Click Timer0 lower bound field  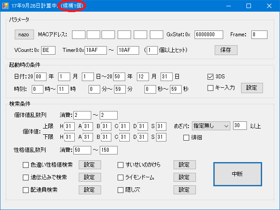[96, 50]
